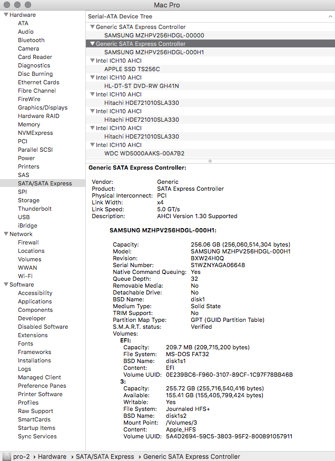Select Memory in the sidebar

click(29, 124)
